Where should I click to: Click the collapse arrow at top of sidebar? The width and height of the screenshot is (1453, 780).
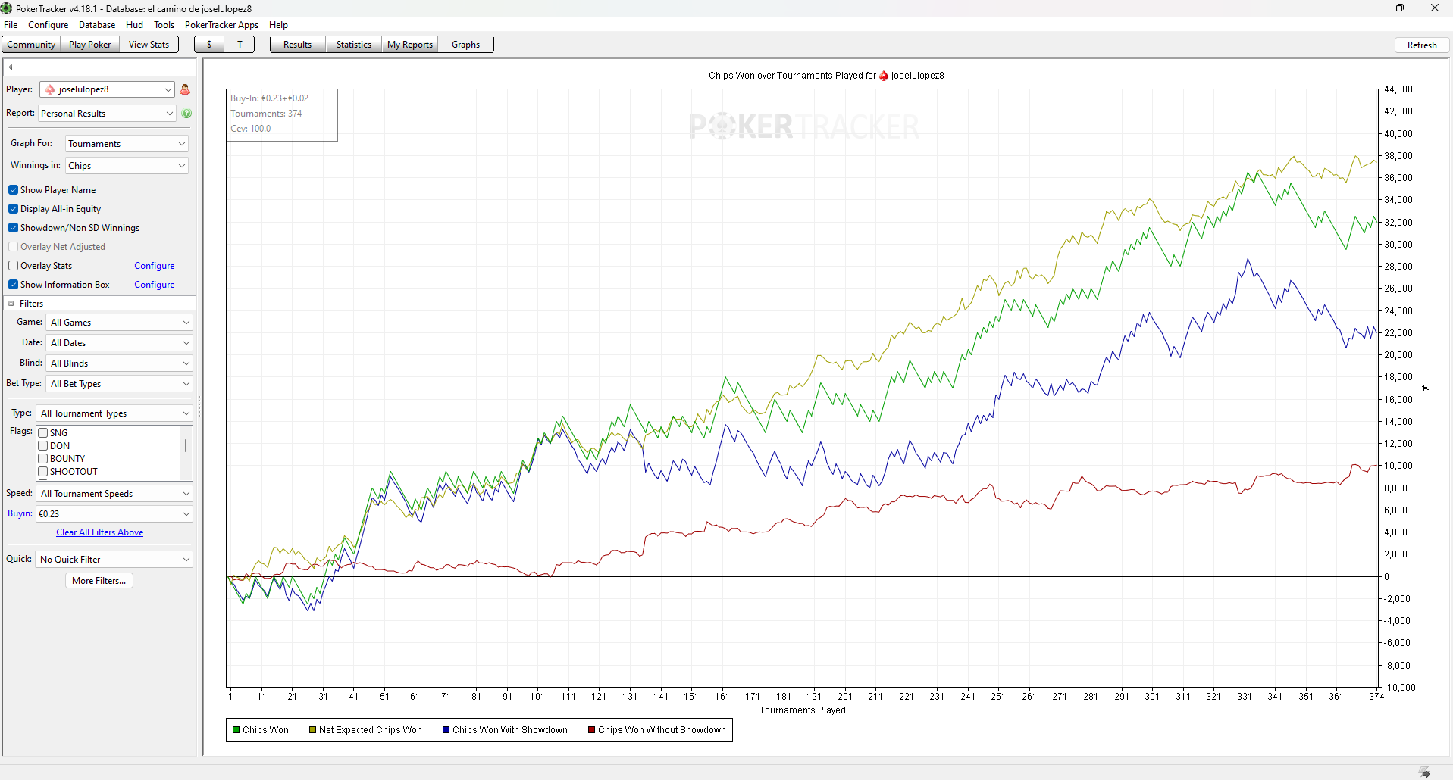coord(11,67)
